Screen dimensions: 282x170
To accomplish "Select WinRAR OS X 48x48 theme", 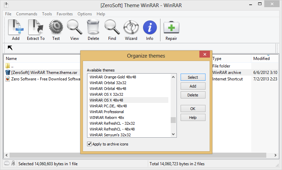I will pos(129,100).
